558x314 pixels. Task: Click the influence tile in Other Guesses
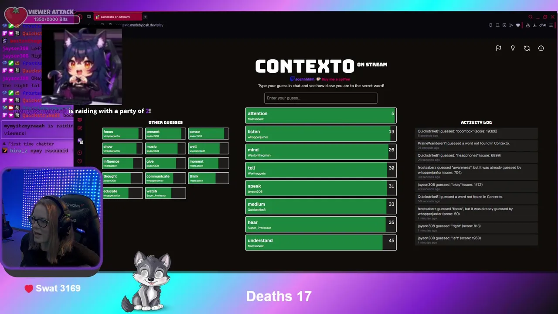tap(122, 163)
